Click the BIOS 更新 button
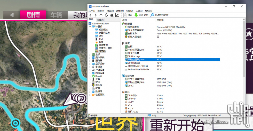Image resolution: width=253 pixels, height=131 pixels. click(141, 15)
